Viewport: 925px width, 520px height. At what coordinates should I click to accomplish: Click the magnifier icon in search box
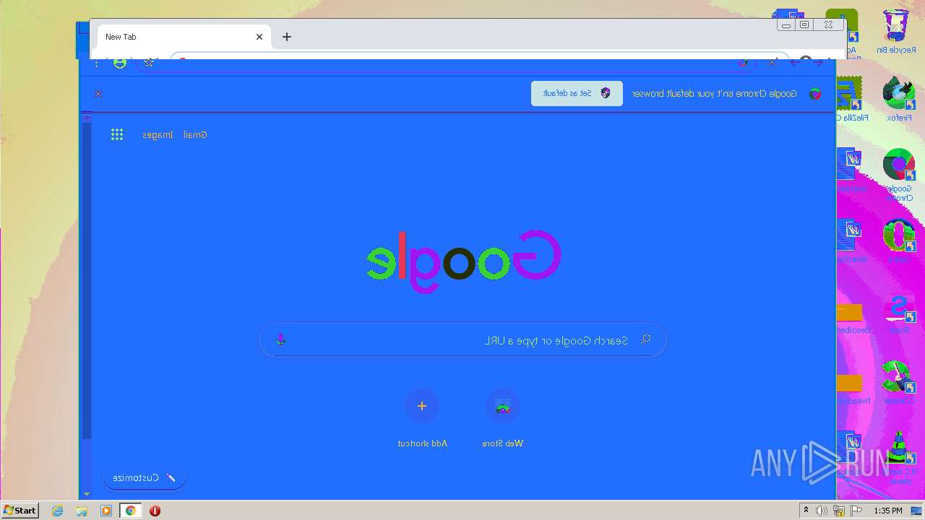click(x=646, y=339)
